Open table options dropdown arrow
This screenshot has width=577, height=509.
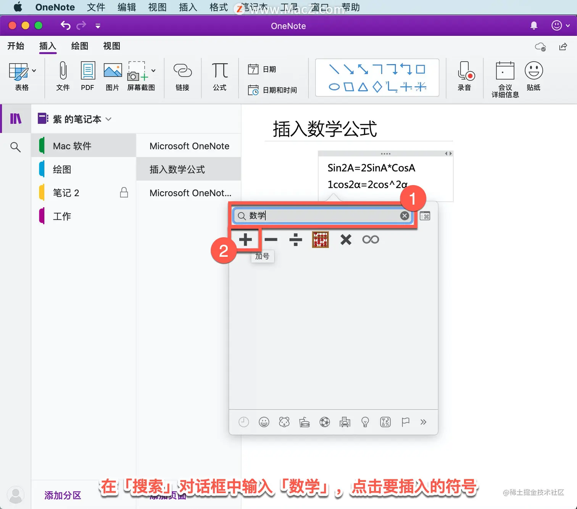34,70
